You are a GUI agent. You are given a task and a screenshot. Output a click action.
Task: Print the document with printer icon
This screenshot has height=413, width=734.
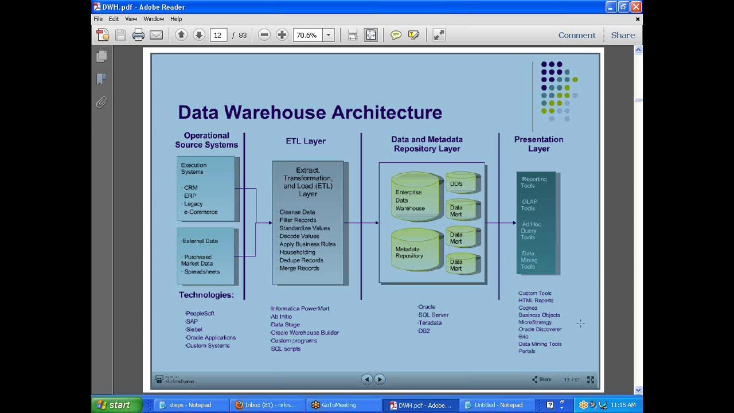coord(138,35)
